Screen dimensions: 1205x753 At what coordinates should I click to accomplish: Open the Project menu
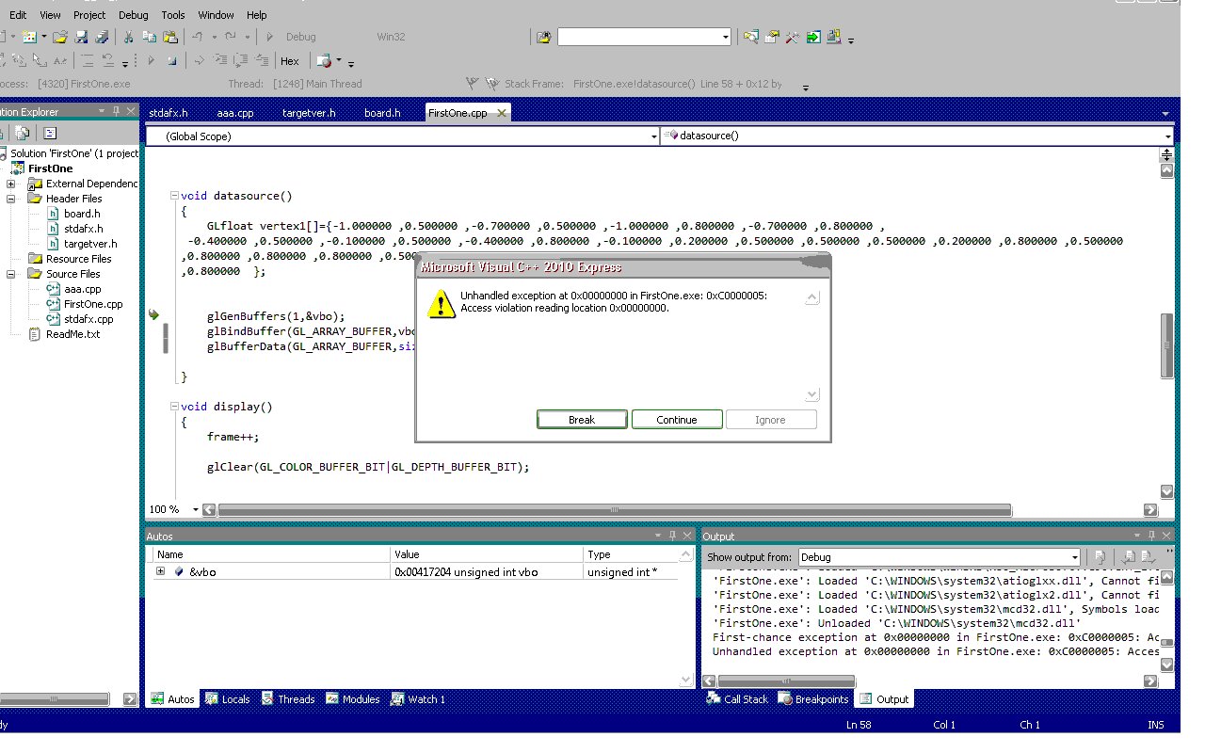tap(89, 15)
